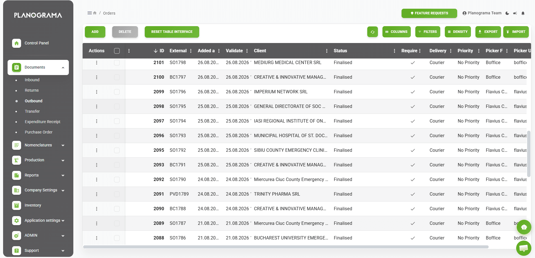The width and height of the screenshot is (535, 258).
Task: Click the EXPORT button
Action: 488,32
